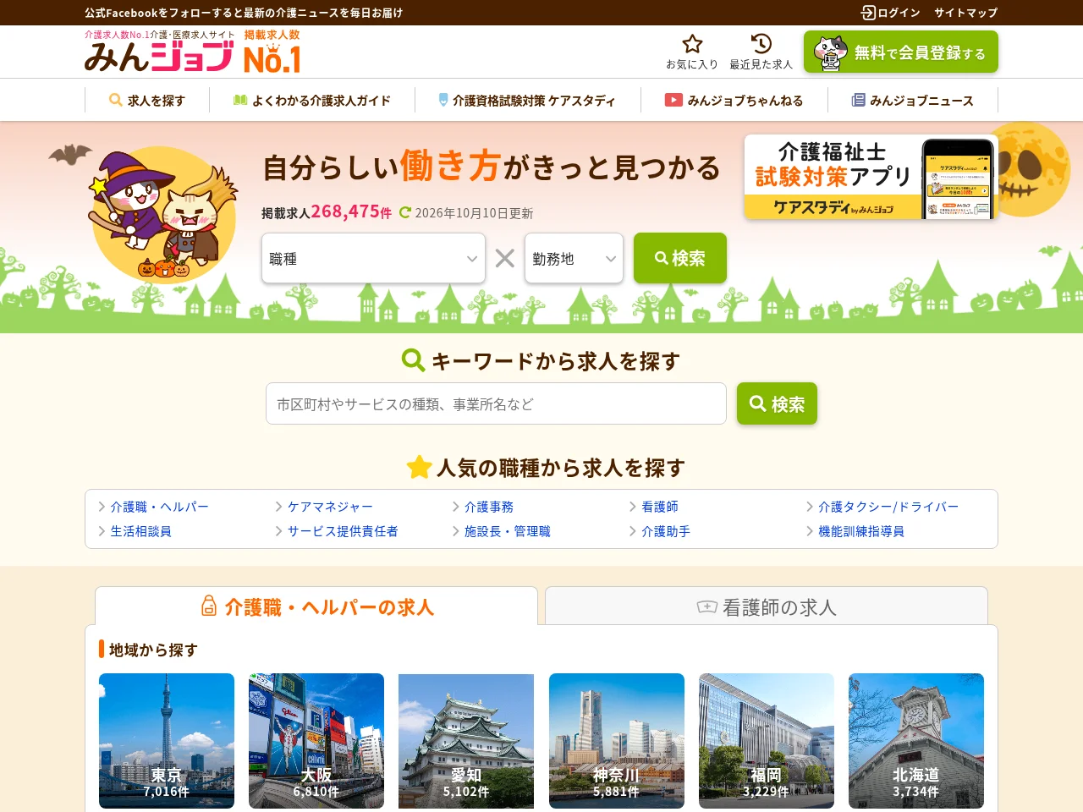Image resolution: width=1083 pixels, height=812 pixels.
Task: Click the caregiver icon on 介護職・ヘルパー tab
Action: point(209,606)
